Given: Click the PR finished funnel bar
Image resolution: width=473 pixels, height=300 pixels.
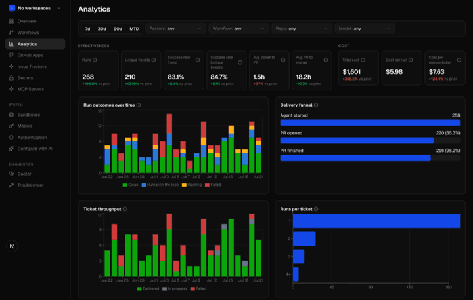Looking at the screenshot, I should (355, 158).
